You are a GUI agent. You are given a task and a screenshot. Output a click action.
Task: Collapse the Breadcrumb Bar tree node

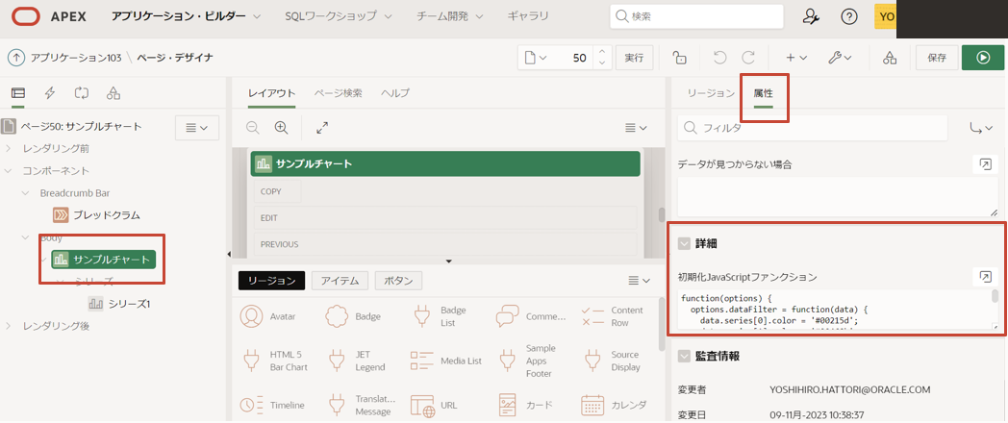click(26, 193)
